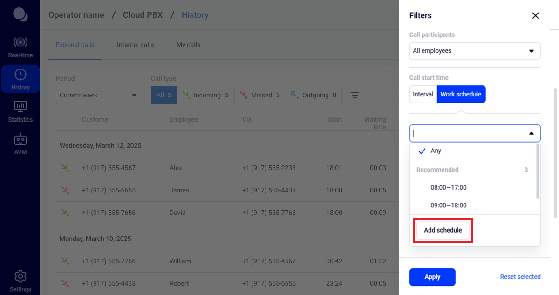Click Operator name breadcrumb
The image size is (559, 295).
[76, 15]
